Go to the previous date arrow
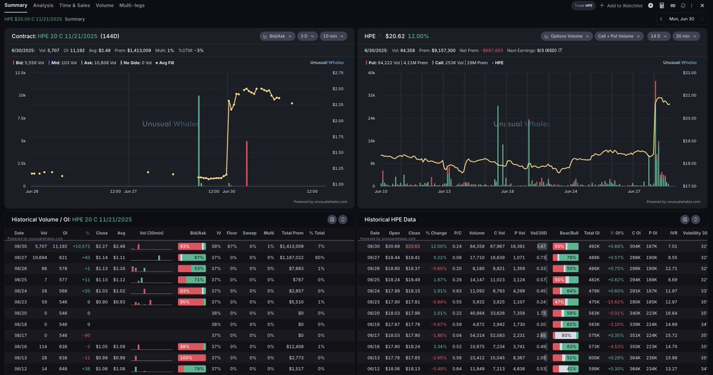Viewport: 713px width, 375px height. 661,19
